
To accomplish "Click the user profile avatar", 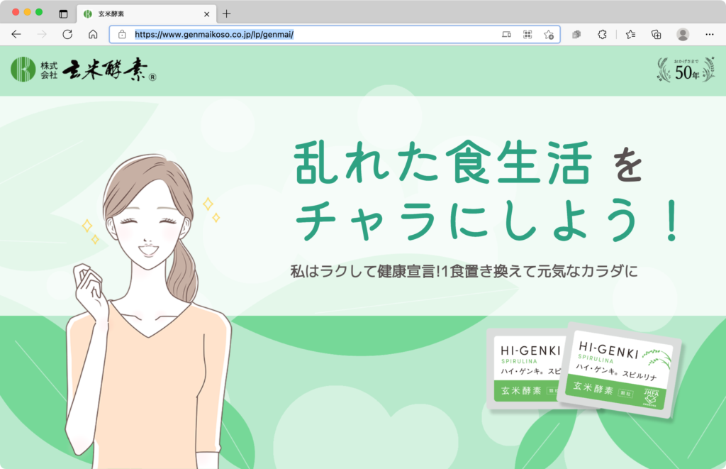I will coord(683,34).
